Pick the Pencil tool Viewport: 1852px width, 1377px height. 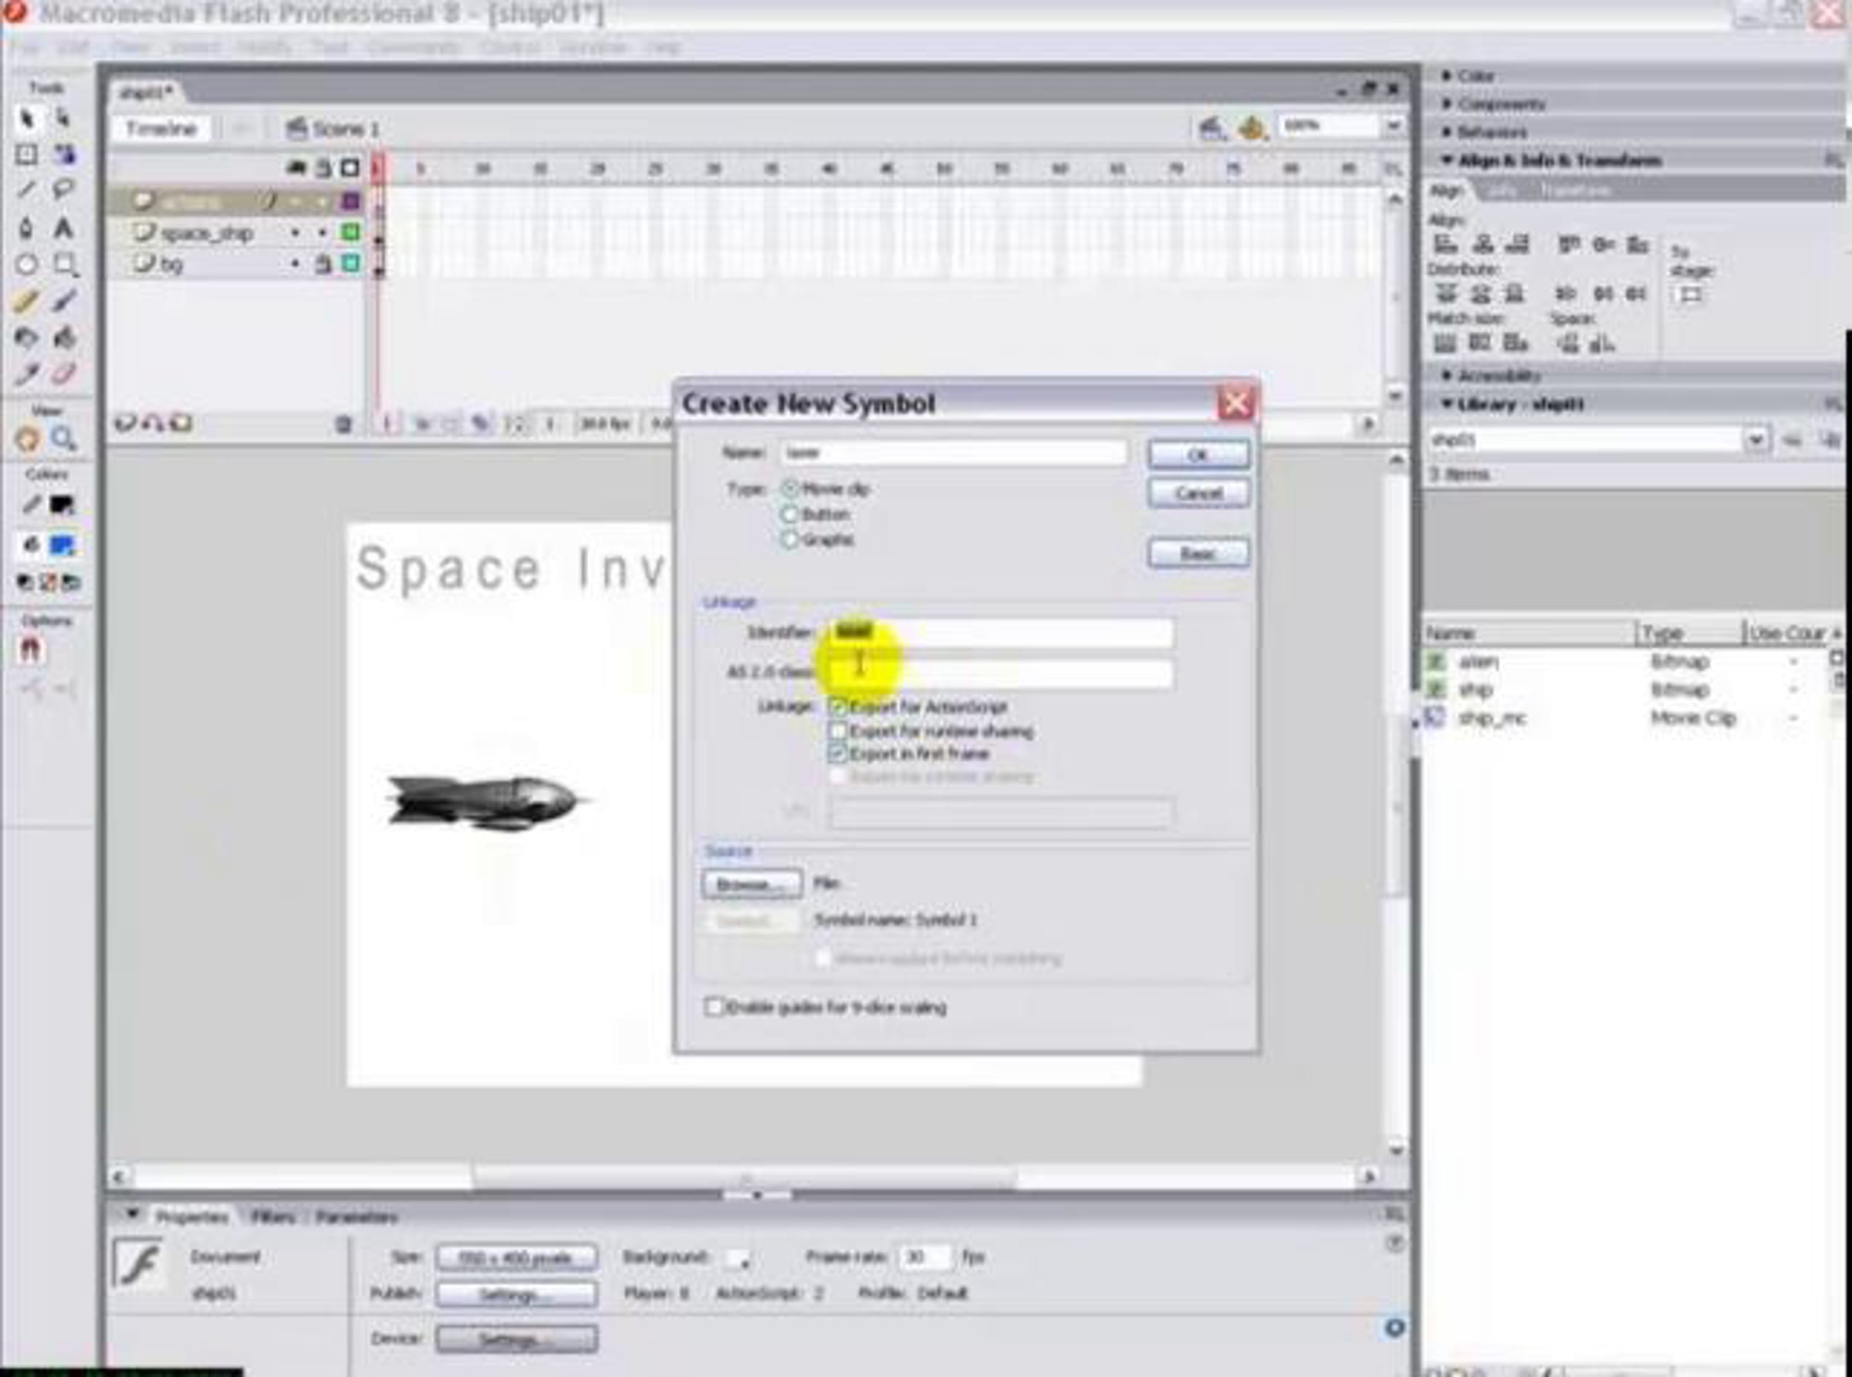click(x=27, y=301)
